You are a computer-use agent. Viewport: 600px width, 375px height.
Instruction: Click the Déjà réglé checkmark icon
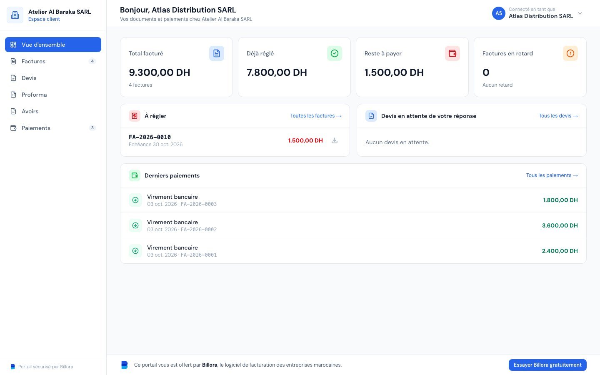pyautogui.click(x=335, y=53)
